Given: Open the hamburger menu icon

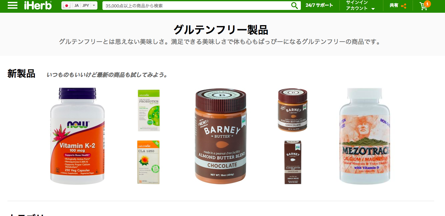Looking at the screenshot, I should pyautogui.click(x=12, y=6).
